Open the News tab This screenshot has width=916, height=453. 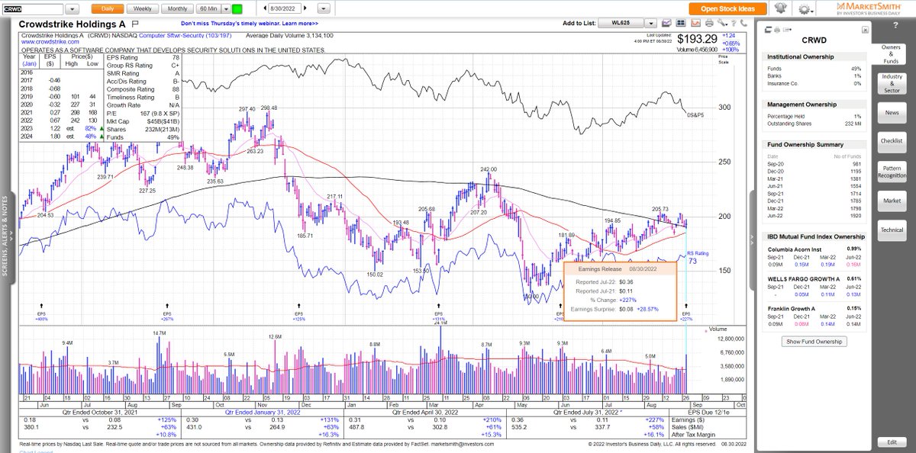click(892, 112)
